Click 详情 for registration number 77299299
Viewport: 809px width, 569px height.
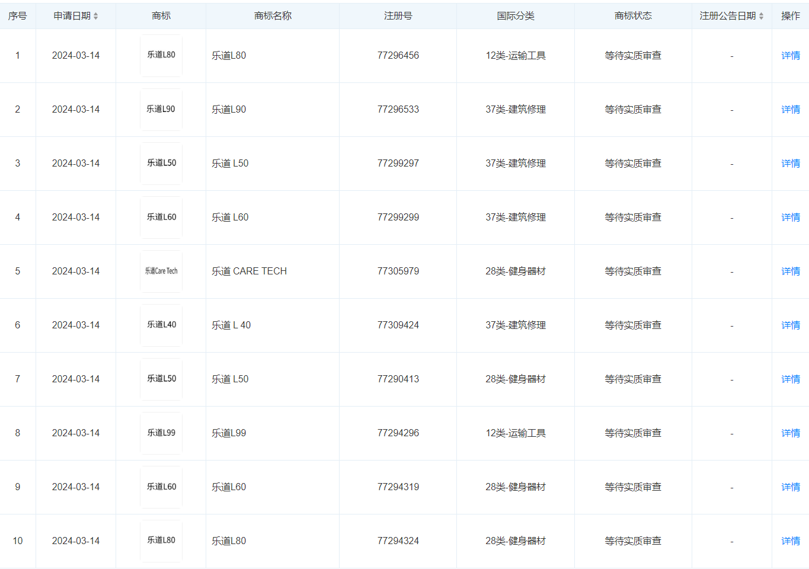(x=790, y=218)
